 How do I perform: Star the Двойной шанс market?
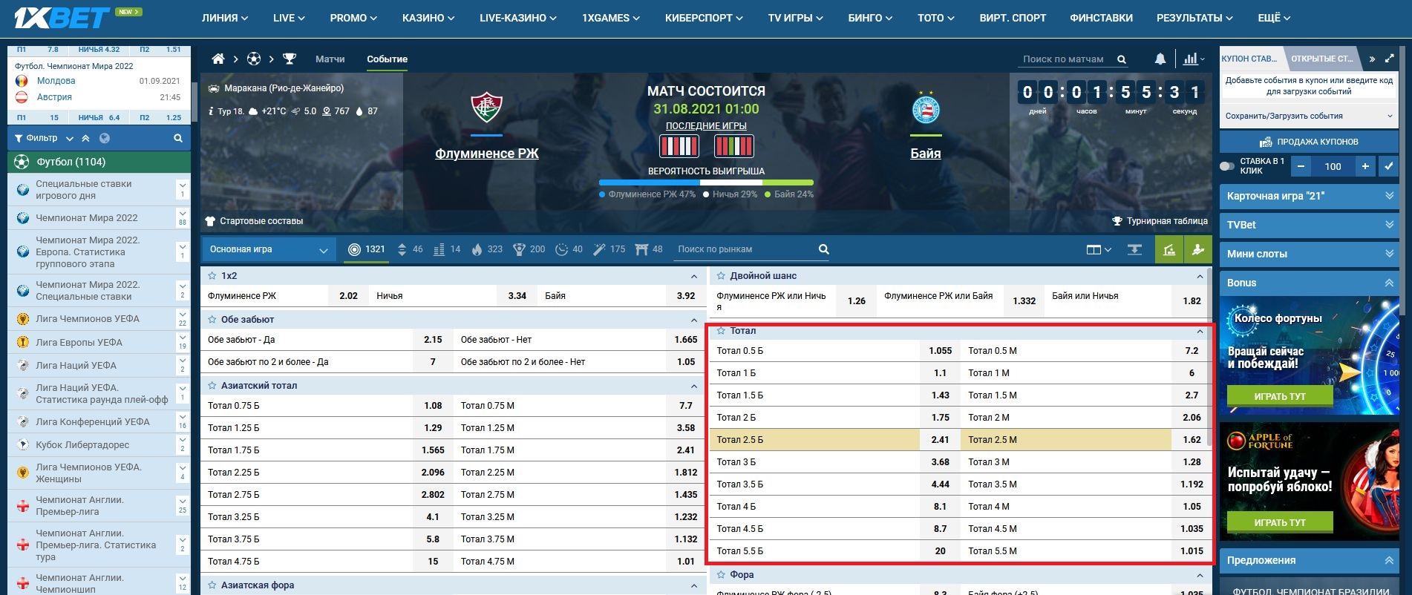pos(721,276)
